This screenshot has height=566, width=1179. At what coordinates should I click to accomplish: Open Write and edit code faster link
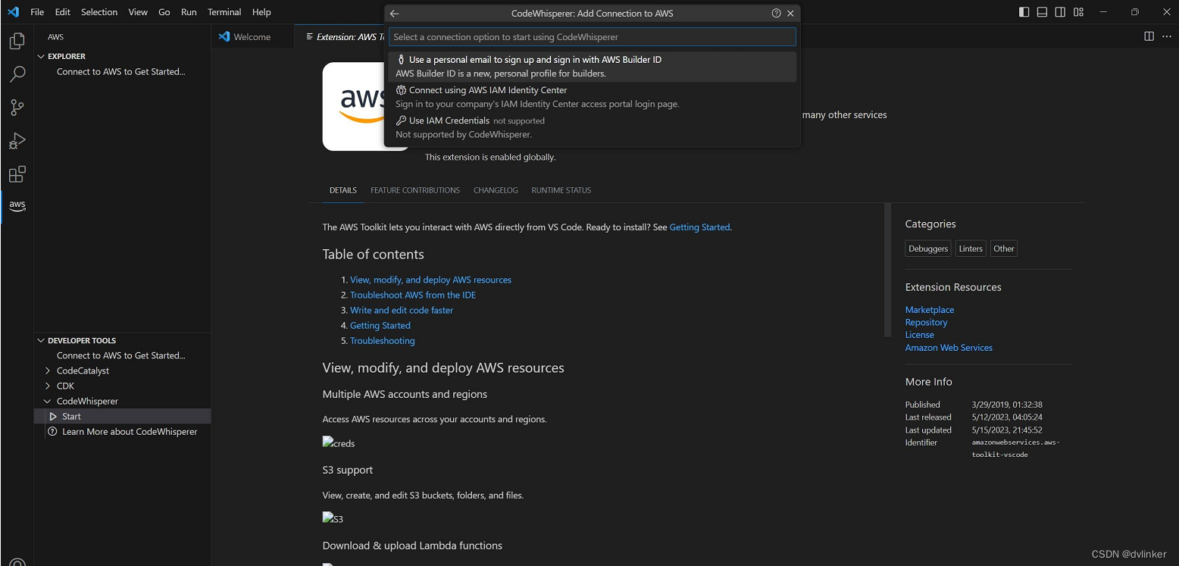click(x=402, y=311)
